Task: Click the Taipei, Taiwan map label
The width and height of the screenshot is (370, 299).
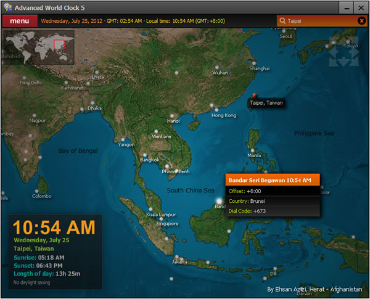Action: point(266,103)
